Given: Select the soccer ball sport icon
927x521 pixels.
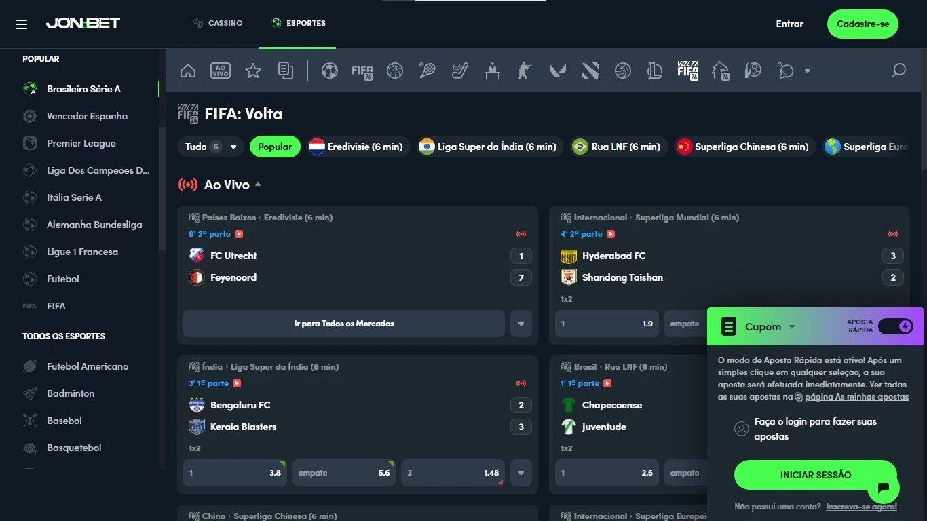Looking at the screenshot, I should [x=330, y=71].
